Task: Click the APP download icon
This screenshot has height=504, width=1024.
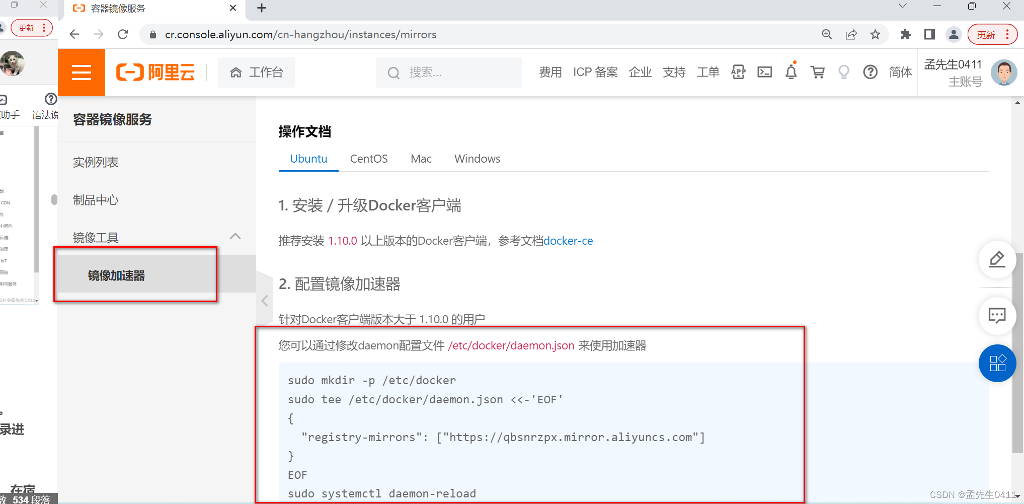Action: 738,73
